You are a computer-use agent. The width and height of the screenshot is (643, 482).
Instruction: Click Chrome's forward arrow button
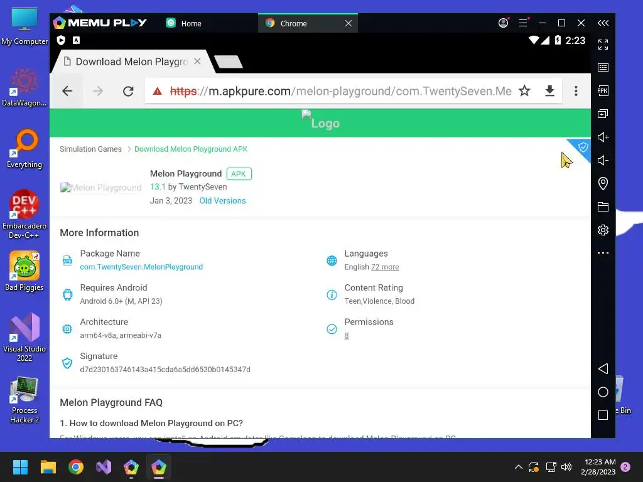click(x=97, y=91)
